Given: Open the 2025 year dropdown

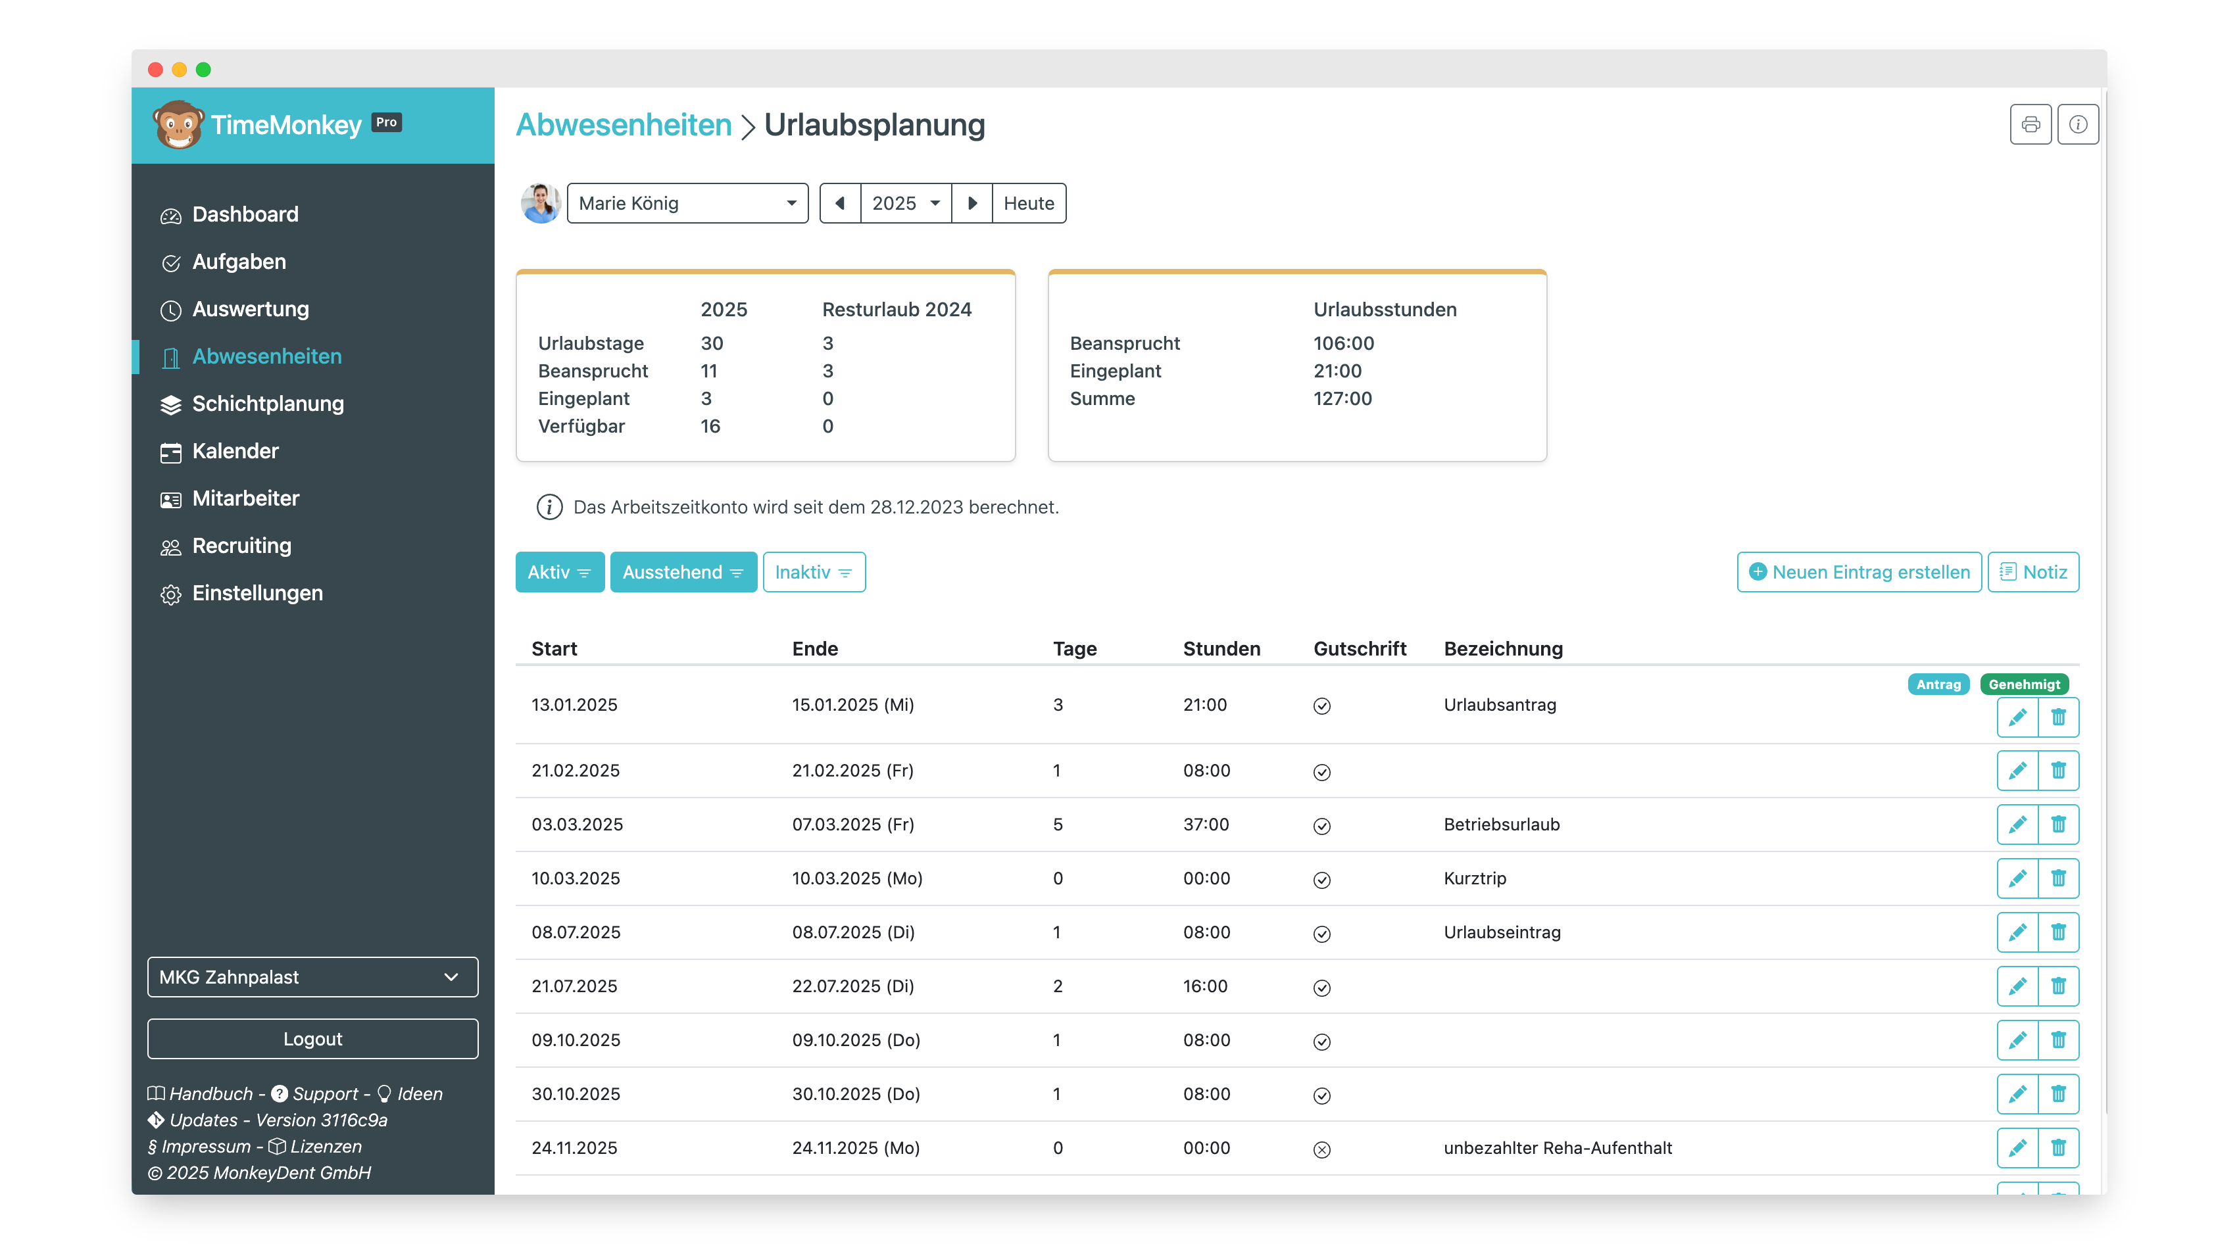Looking at the screenshot, I should coord(905,203).
